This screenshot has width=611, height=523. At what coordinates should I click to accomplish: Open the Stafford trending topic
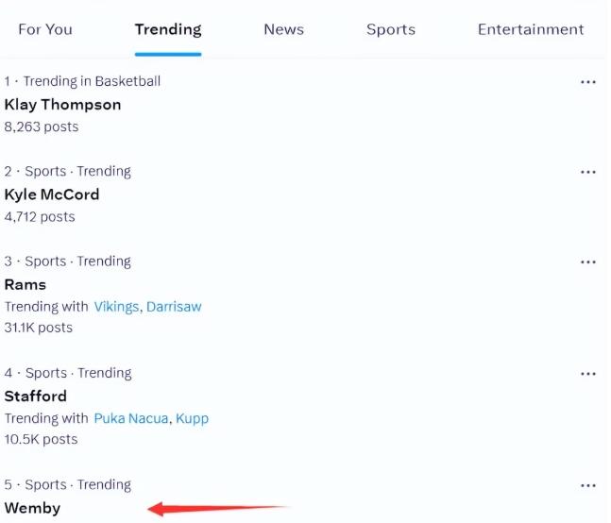tap(36, 396)
